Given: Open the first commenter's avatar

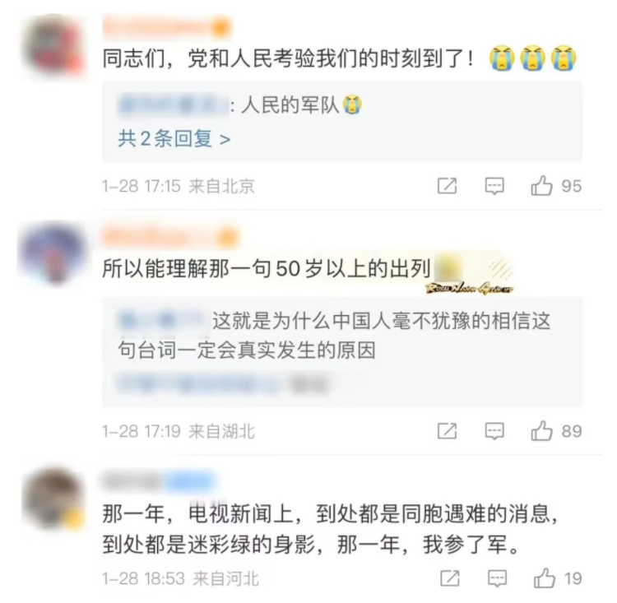Looking at the screenshot, I should pos(54,46).
